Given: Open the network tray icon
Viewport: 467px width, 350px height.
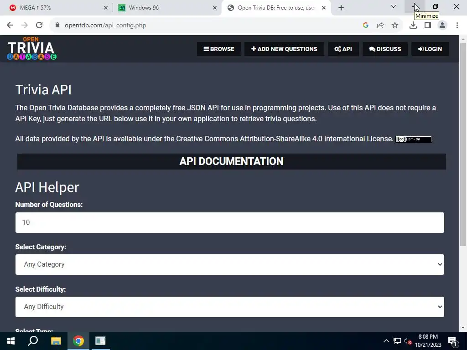Looking at the screenshot, I should point(397,341).
